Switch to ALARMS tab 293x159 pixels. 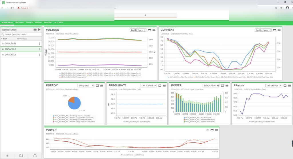click(x=39, y=23)
